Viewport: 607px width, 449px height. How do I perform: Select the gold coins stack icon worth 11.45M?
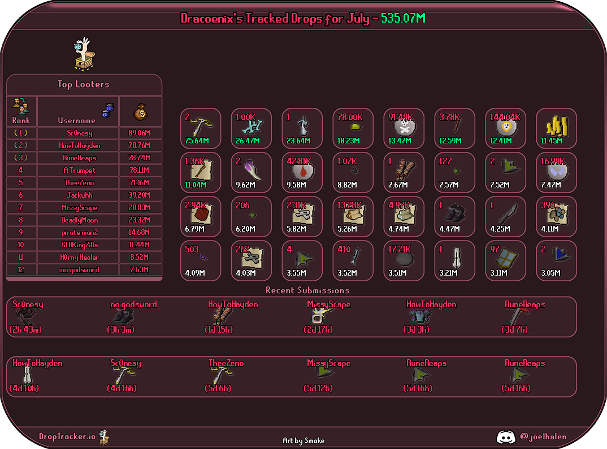pos(557,126)
